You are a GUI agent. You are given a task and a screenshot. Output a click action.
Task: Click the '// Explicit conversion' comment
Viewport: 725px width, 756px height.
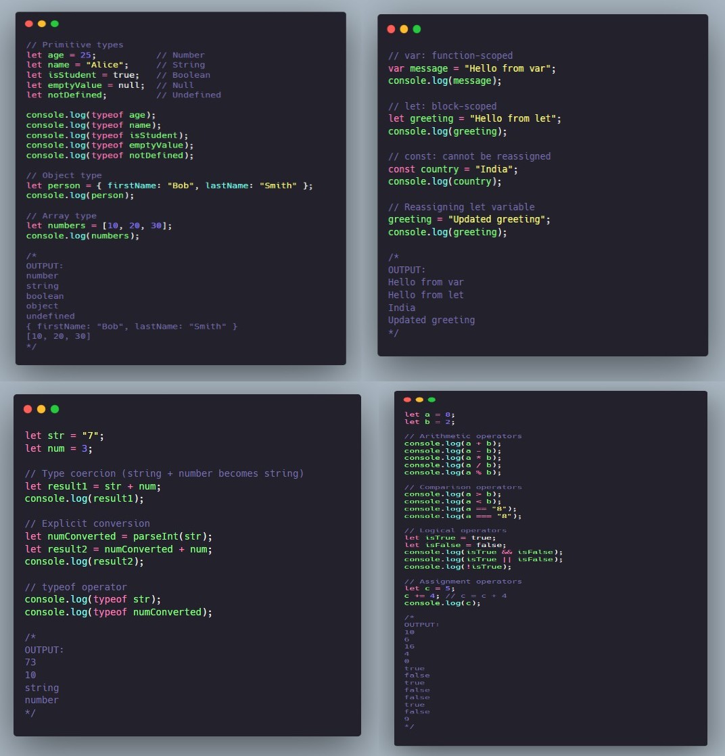click(87, 523)
